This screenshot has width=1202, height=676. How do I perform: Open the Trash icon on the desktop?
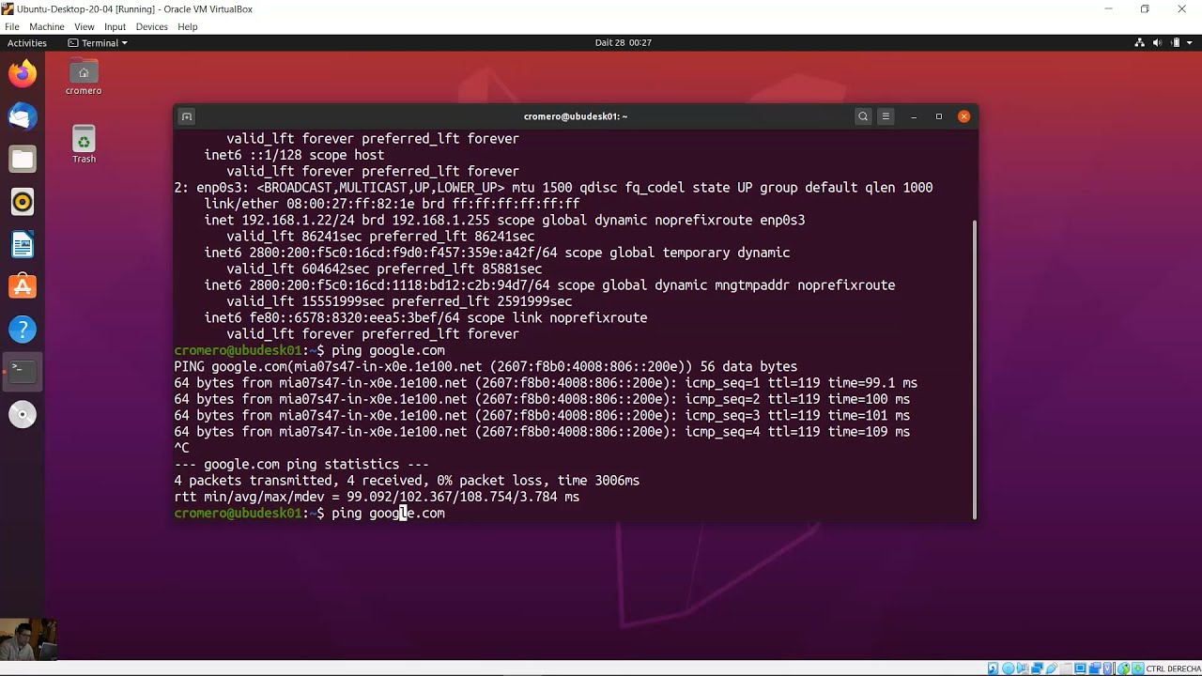click(84, 145)
